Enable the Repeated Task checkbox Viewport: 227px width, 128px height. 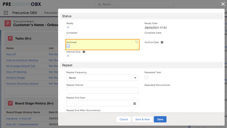(146, 77)
